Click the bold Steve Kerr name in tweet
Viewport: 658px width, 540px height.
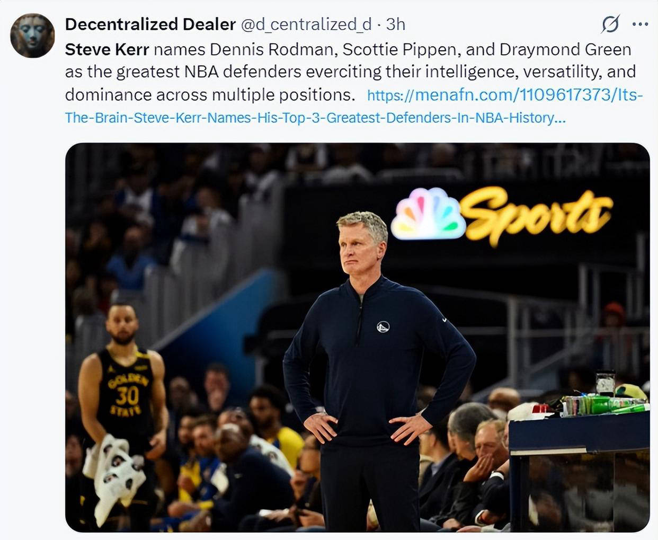(107, 49)
